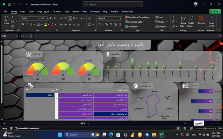Click the Format Painter brush icon
This screenshot has height=139, width=223.
tap(13, 26)
